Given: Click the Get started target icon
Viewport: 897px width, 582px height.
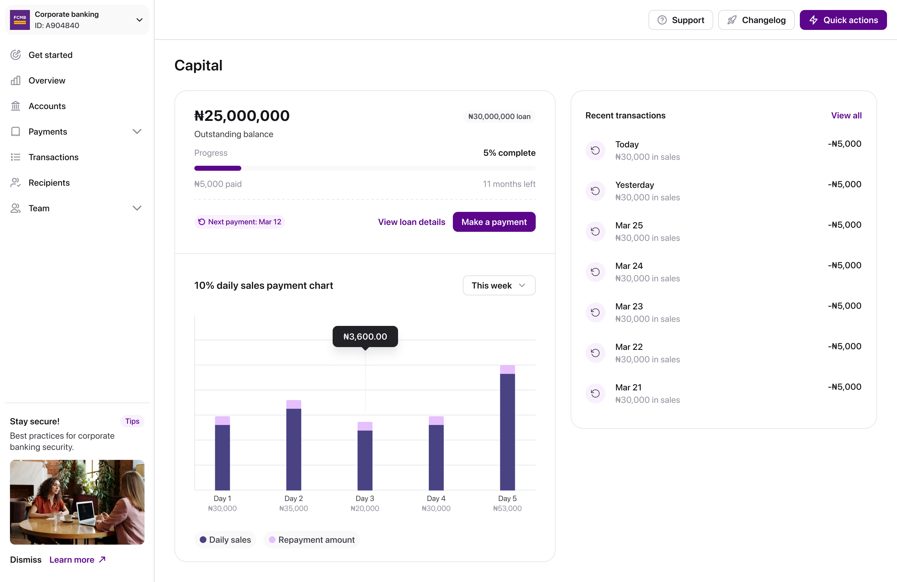Looking at the screenshot, I should point(16,55).
